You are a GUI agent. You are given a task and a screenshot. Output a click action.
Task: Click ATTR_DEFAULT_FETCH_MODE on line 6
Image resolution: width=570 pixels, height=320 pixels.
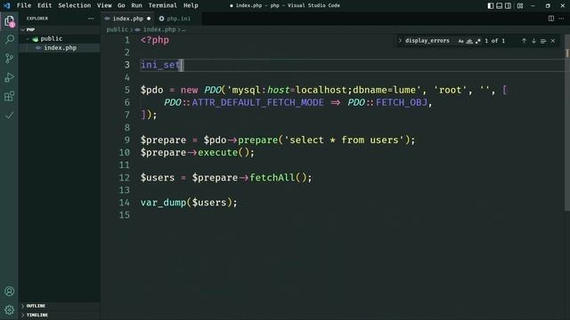tap(257, 103)
